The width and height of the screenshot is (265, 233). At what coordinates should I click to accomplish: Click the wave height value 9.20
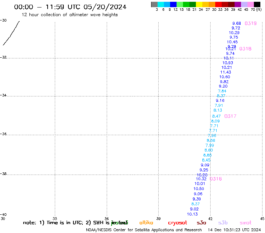click(x=223, y=86)
